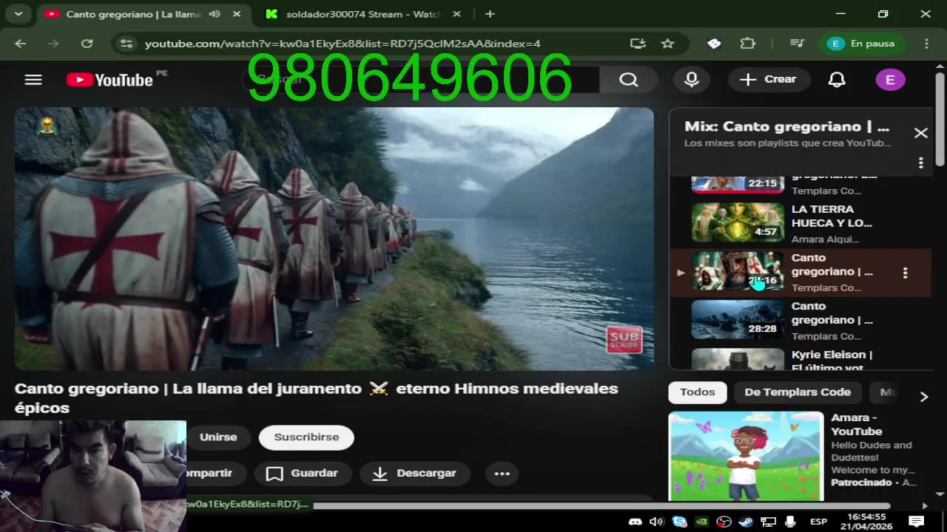Click the Unirse button
Viewport: 947px width, 532px height.
218,437
